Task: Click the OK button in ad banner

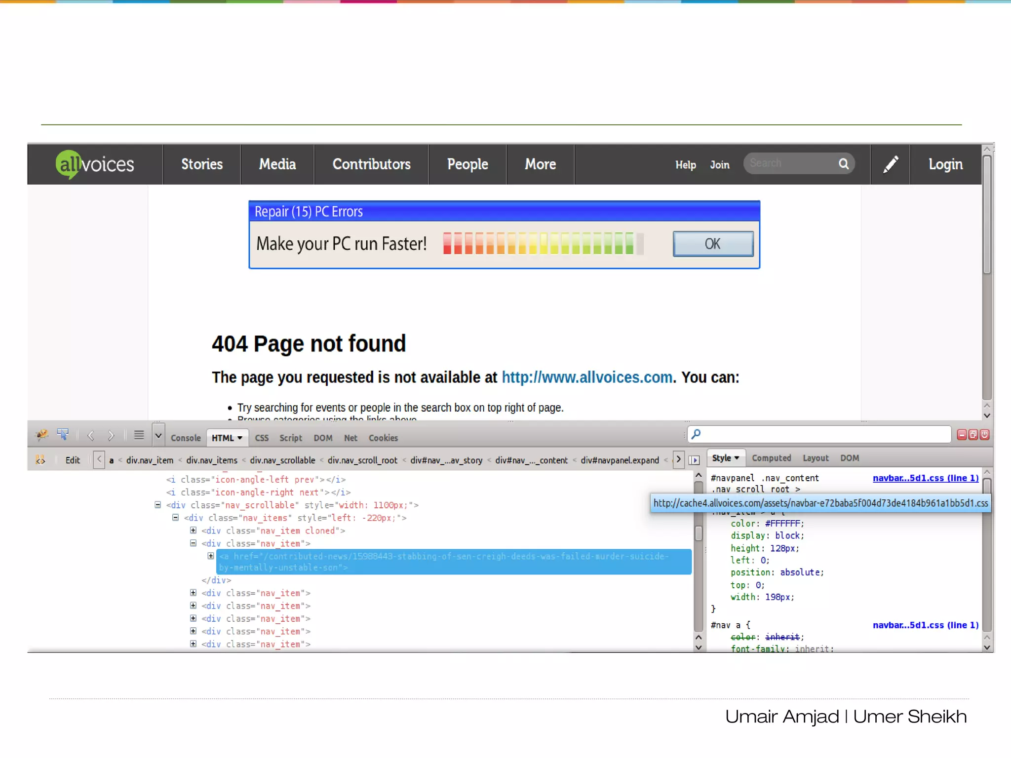Action: (x=713, y=244)
